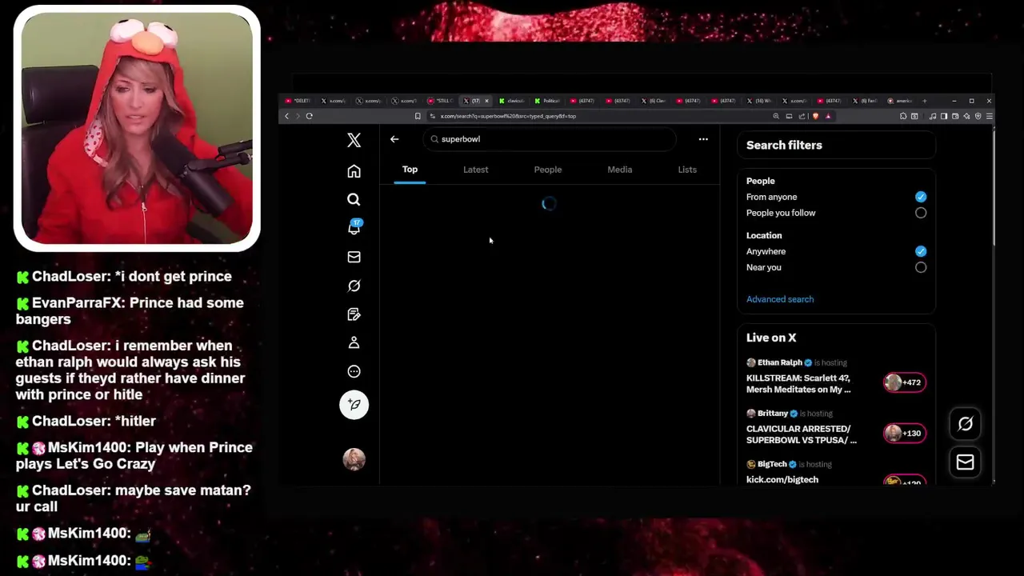Open Notifications bell showing 17 badge
This screenshot has width=1024, height=576.
[x=354, y=228]
